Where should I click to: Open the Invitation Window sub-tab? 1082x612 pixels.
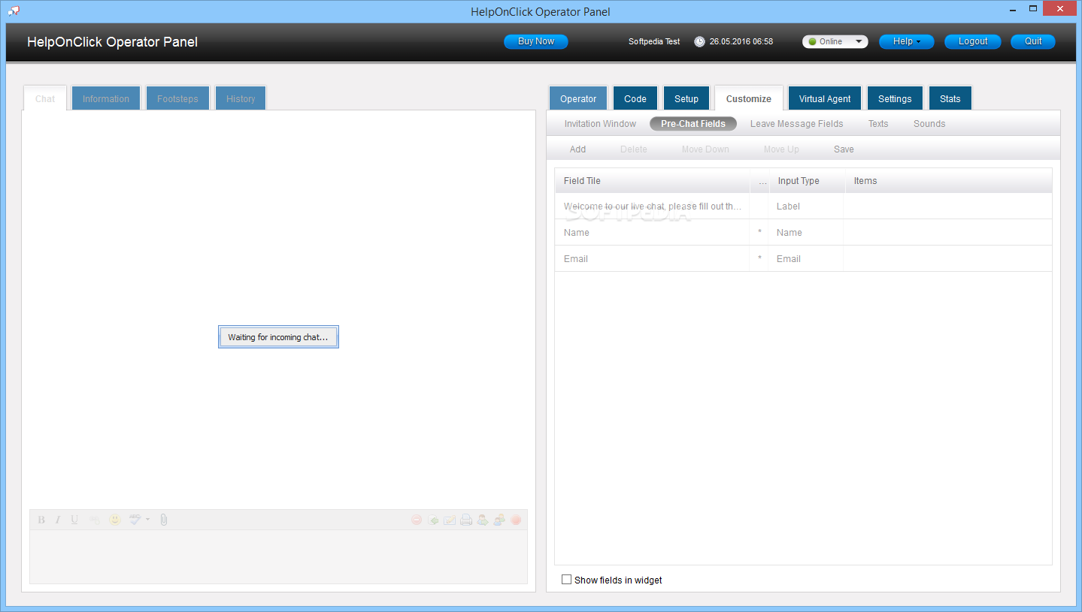tap(600, 124)
